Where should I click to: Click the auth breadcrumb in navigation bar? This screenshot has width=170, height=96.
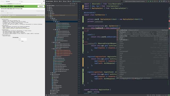(70, 1)
